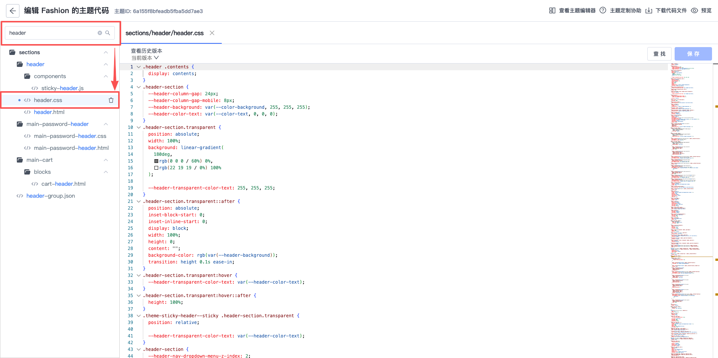
Task: Fold code block at line 4
Action: click(x=139, y=87)
